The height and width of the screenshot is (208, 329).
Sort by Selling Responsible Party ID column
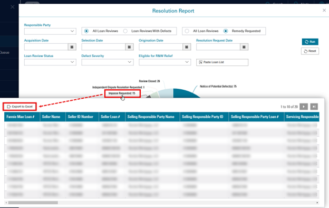point(204,117)
